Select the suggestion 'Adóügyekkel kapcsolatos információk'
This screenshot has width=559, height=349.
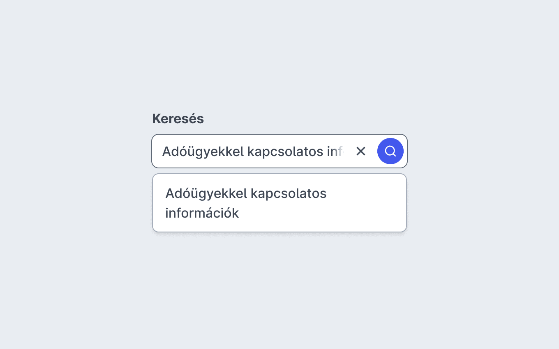(x=279, y=203)
